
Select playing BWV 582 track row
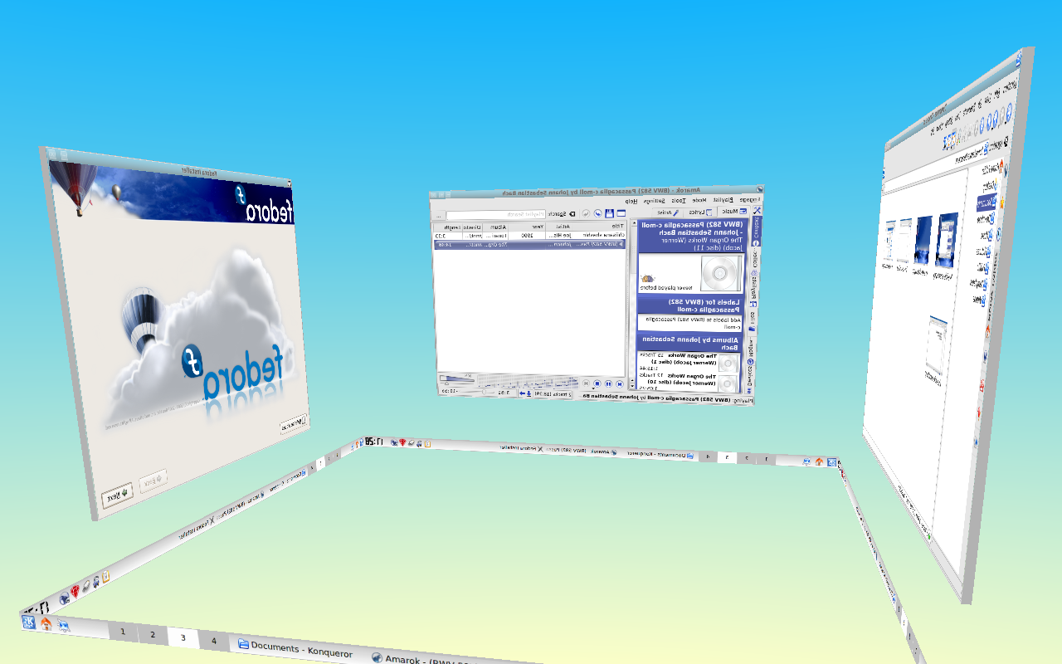click(x=529, y=244)
